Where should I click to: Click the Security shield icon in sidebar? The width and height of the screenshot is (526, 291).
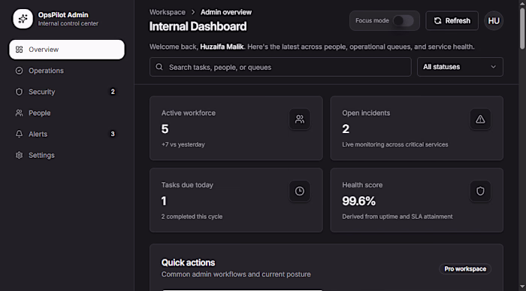click(x=19, y=92)
